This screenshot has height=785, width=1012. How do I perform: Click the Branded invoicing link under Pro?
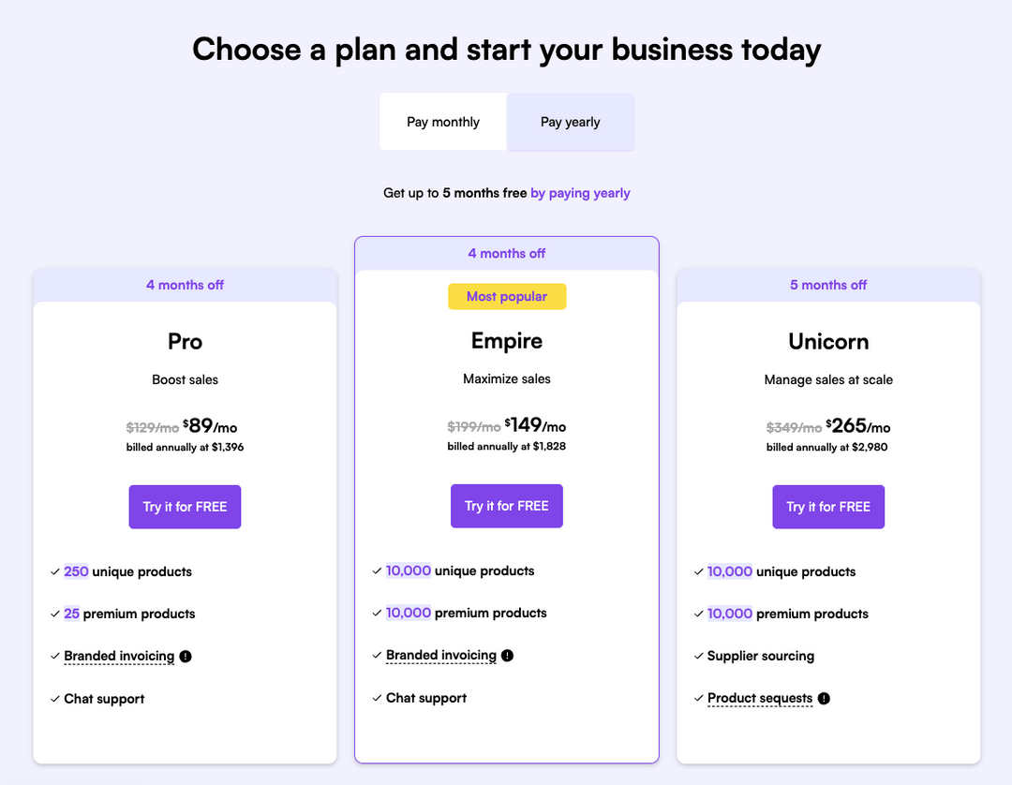click(118, 656)
